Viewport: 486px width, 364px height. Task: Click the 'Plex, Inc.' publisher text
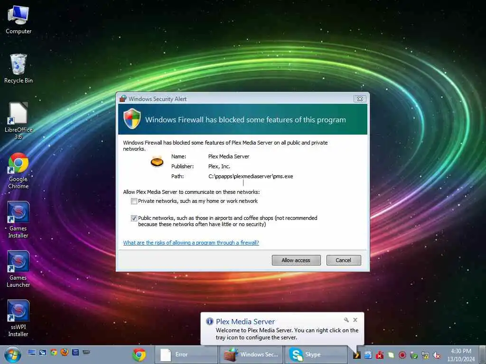tap(219, 166)
